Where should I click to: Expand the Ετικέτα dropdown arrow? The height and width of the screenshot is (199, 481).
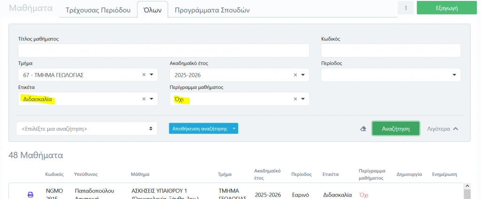(x=152, y=99)
